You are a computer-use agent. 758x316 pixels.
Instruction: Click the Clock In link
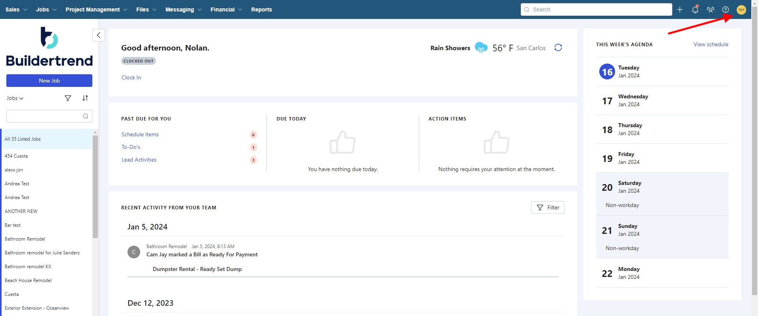131,77
